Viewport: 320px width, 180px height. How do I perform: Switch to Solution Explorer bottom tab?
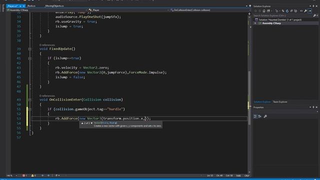point(262,102)
